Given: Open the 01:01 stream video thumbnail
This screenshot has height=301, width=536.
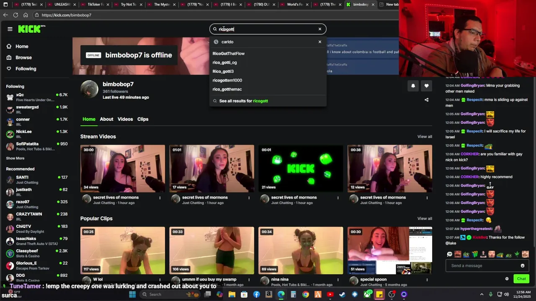Looking at the screenshot, I should pos(212,168).
